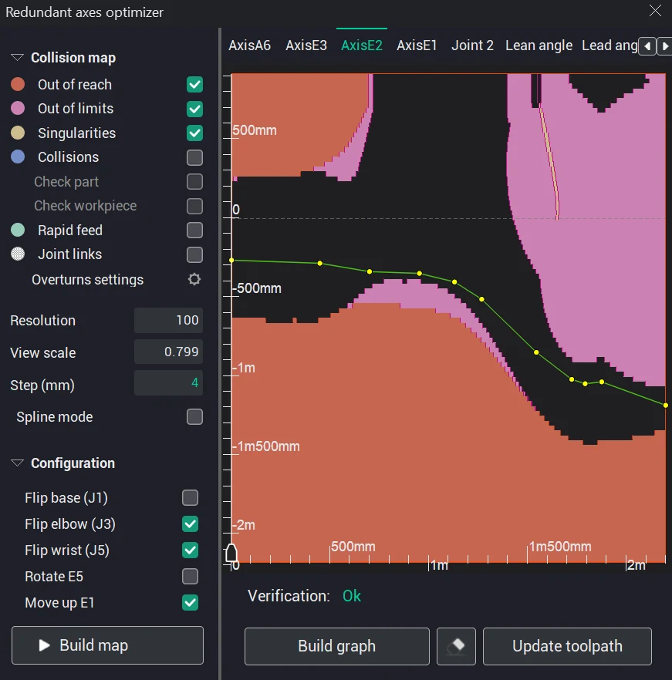Click the Joint links dotted circle icon
672x680 pixels.
[x=18, y=254]
